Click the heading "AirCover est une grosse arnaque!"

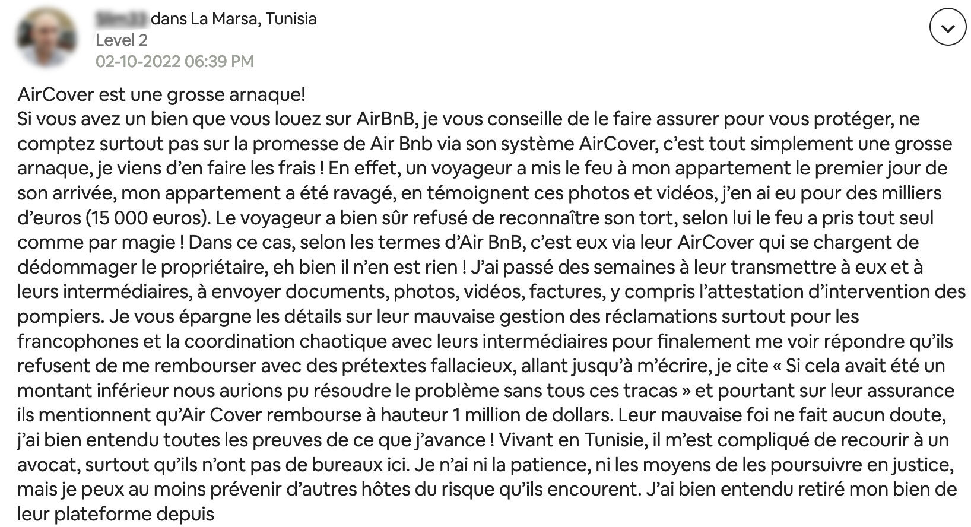pyautogui.click(x=161, y=94)
